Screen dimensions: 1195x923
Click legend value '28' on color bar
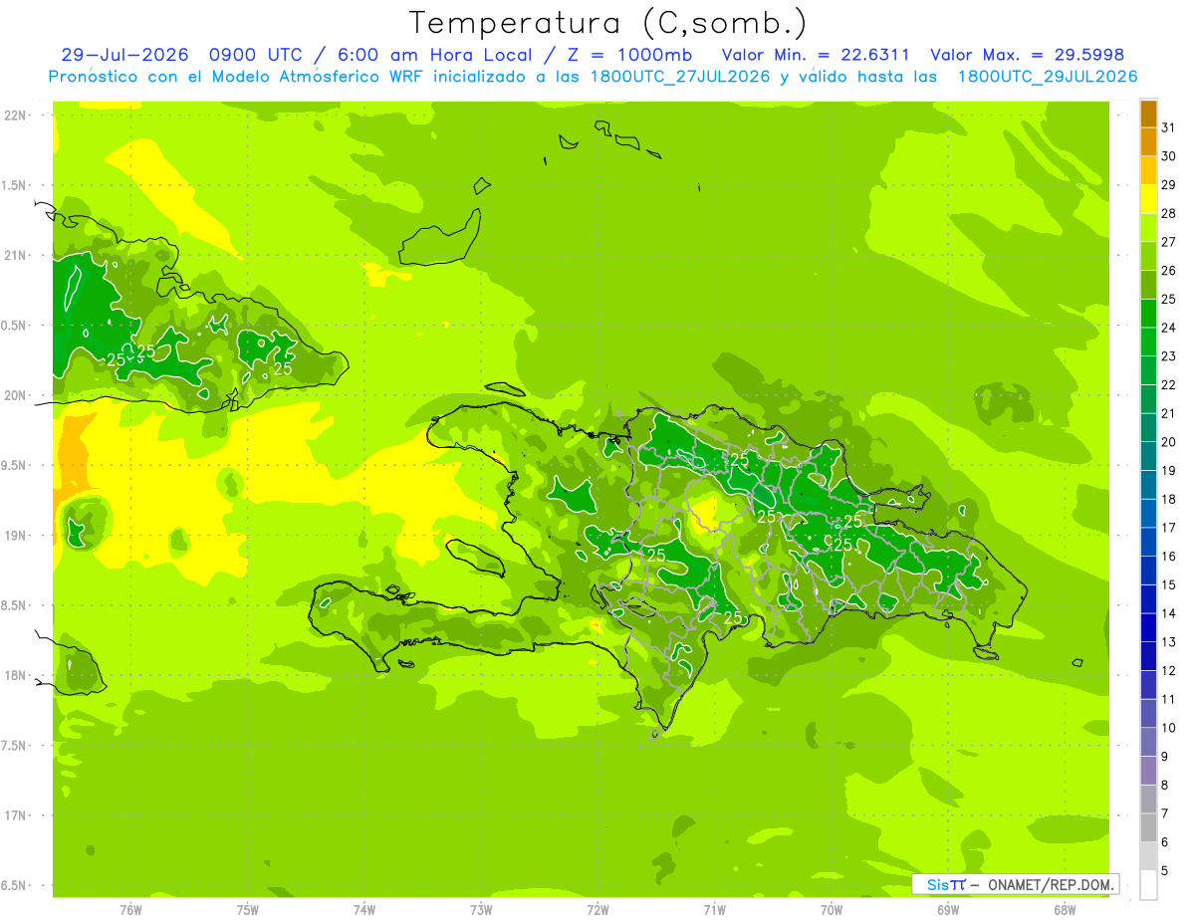[x=1169, y=213]
